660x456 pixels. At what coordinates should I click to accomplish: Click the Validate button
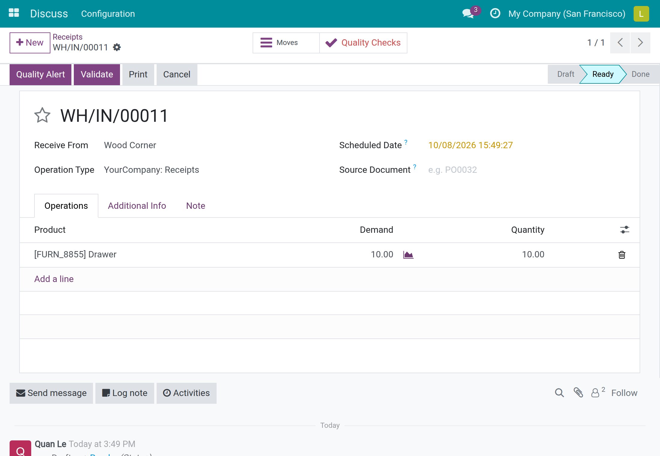pyautogui.click(x=97, y=74)
